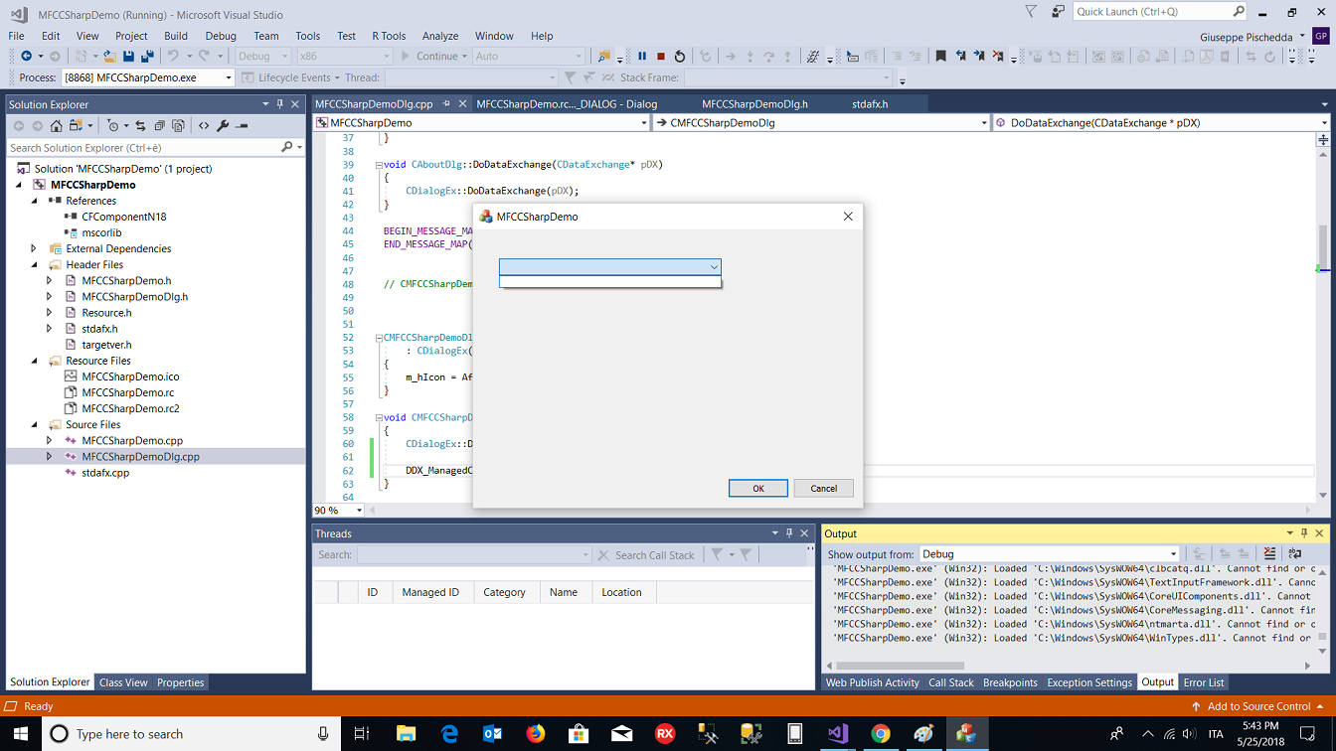This screenshot has height=751, width=1336.
Task: Restart the debugging session icon
Action: (680, 57)
